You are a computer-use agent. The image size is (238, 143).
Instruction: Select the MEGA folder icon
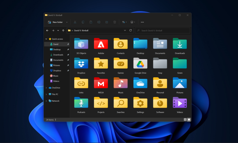[x=101, y=83]
